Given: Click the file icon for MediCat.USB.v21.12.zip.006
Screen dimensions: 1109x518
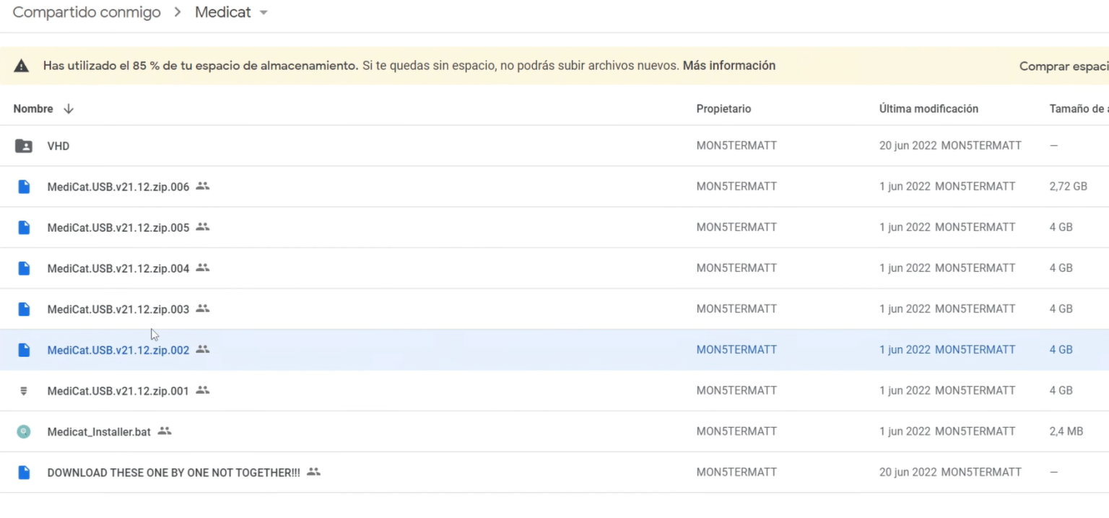Looking at the screenshot, I should click(24, 186).
